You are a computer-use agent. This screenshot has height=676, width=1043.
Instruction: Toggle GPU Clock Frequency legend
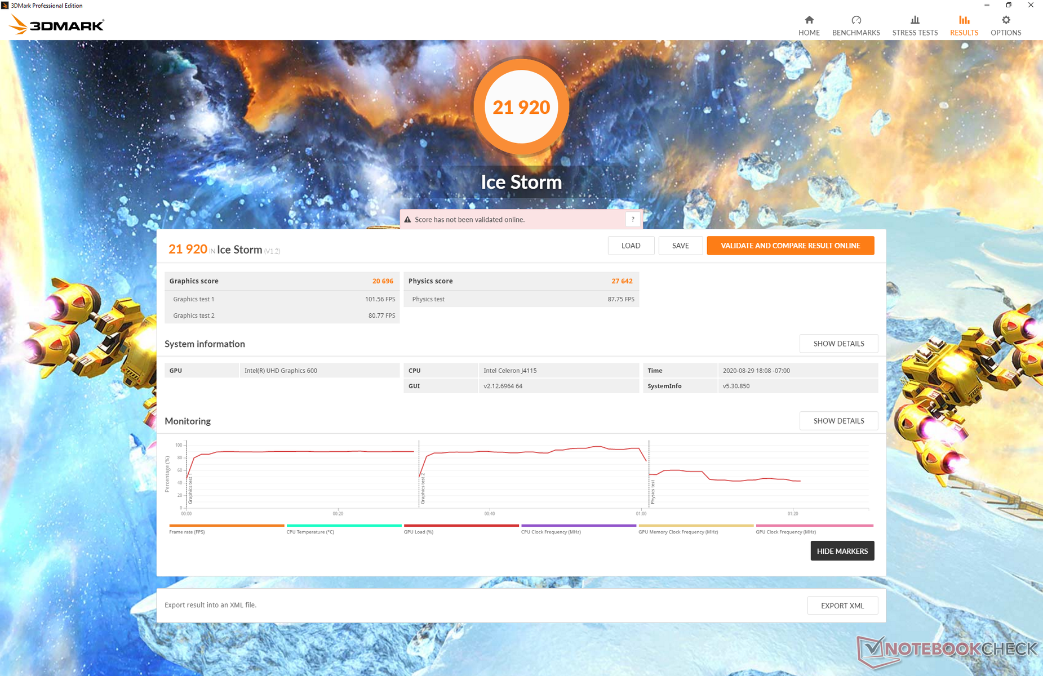pyautogui.click(x=814, y=529)
